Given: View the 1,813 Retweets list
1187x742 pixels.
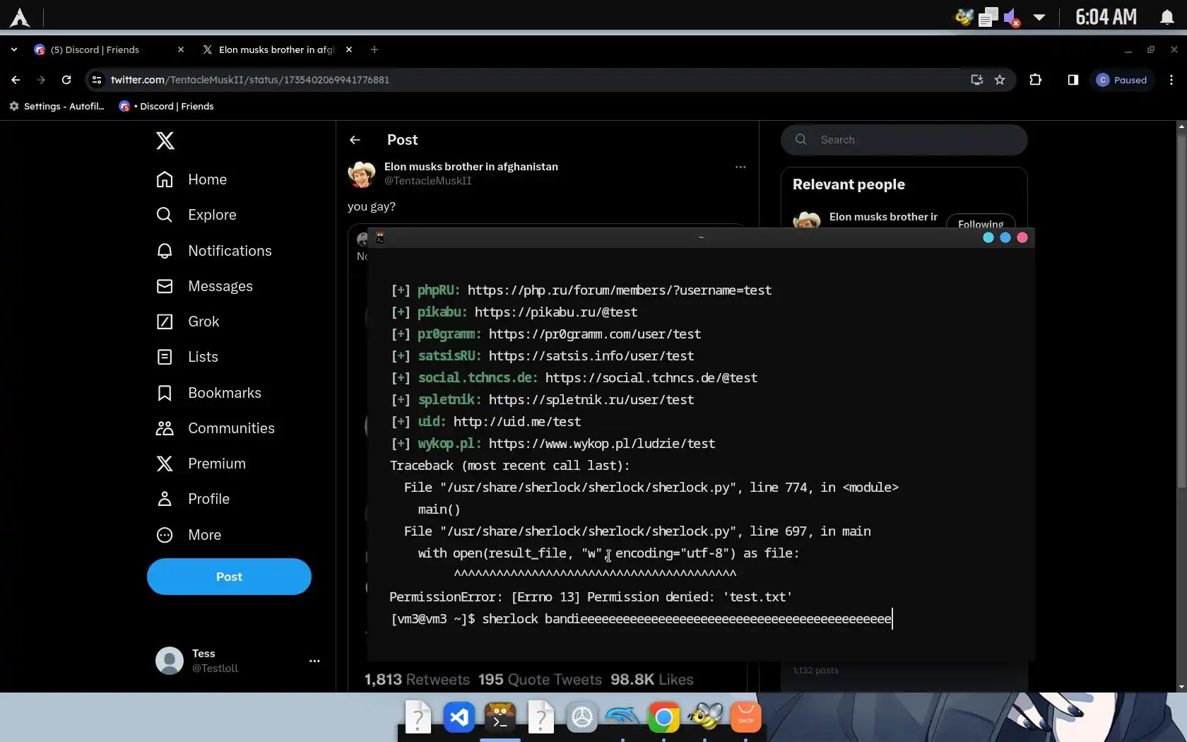Looking at the screenshot, I should [x=417, y=680].
